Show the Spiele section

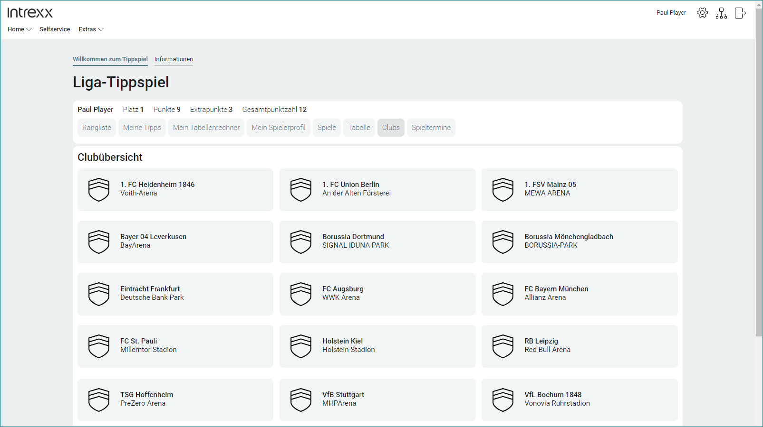[327, 128]
